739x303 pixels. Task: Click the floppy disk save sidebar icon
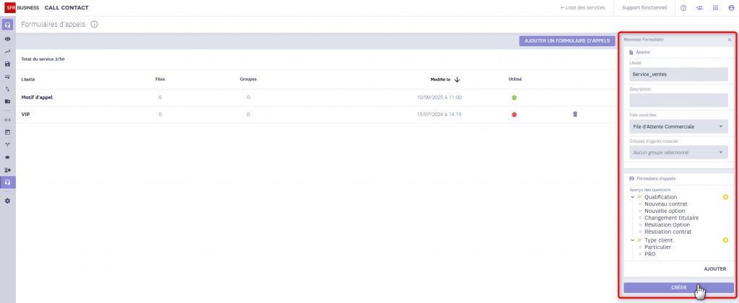click(7, 63)
